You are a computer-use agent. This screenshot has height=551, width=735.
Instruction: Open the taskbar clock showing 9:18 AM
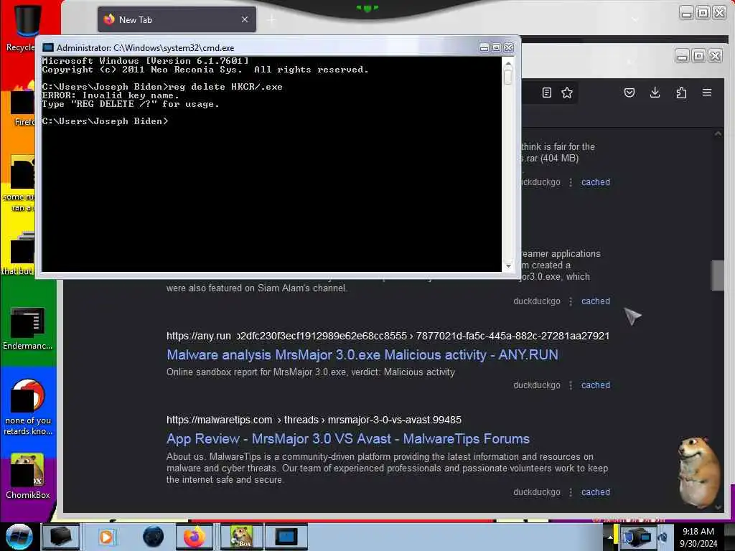[x=698, y=537]
